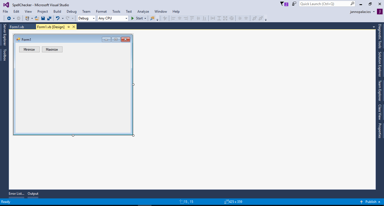Viewport: 384px width, 206px height.
Task: Click the New Project toolbar icon
Action: (27, 18)
